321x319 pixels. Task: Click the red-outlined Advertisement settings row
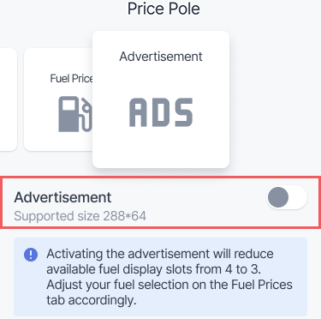160,202
